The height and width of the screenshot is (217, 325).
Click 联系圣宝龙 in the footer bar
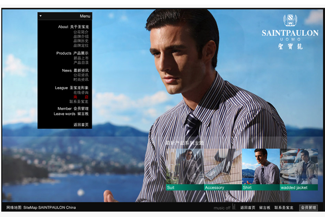(x=283, y=208)
